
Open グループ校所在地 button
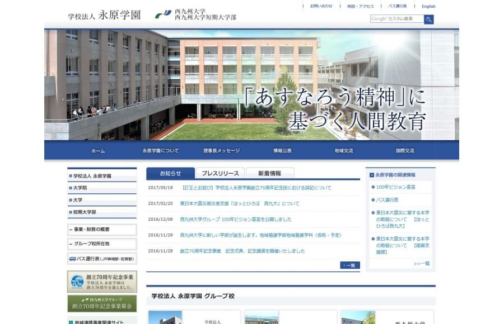point(102,244)
